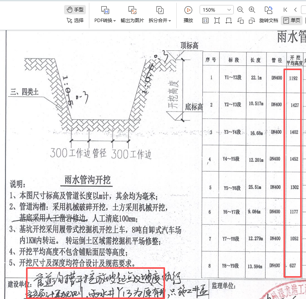This screenshot has height=299, width=306.
Task: Set actual size with the 1:1 icon
Action: tap(205, 21)
